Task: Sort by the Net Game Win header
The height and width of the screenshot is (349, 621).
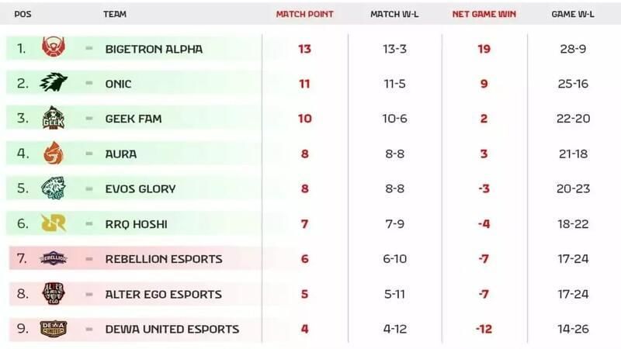Action: point(484,15)
